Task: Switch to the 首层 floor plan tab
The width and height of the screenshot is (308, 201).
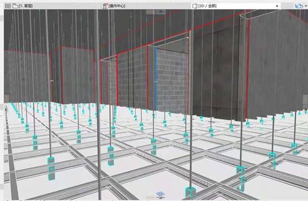Action: coord(26,6)
